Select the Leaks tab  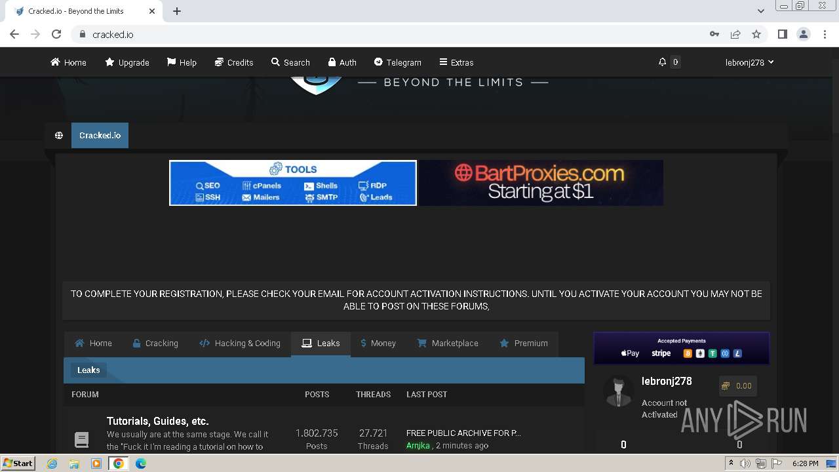[x=321, y=344]
